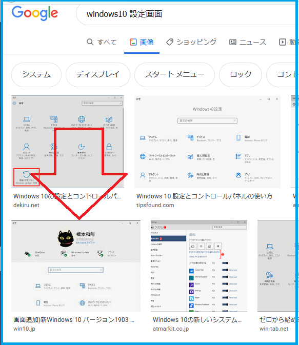Click the magnifier icon beside すべて
The height and width of the screenshot is (345, 299).
tap(90, 42)
